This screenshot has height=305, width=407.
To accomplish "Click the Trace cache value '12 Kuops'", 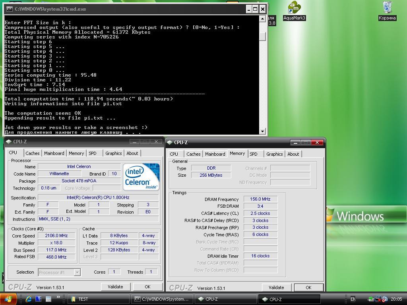I will (119, 243).
